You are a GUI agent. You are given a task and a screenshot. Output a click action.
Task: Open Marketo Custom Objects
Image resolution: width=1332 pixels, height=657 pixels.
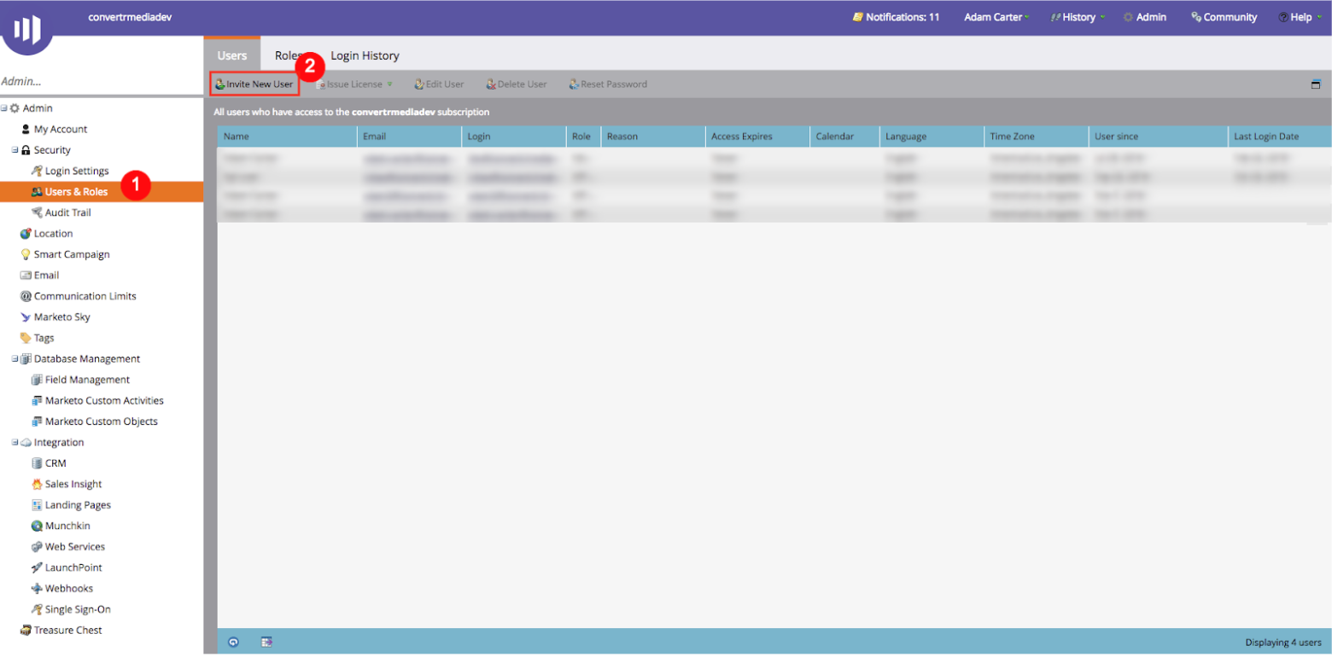pos(94,422)
